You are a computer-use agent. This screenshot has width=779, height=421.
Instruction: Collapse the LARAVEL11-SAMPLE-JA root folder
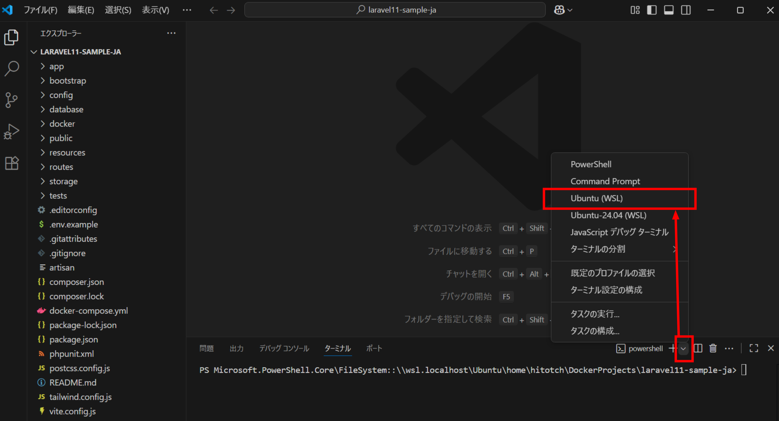(x=80, y=52)
